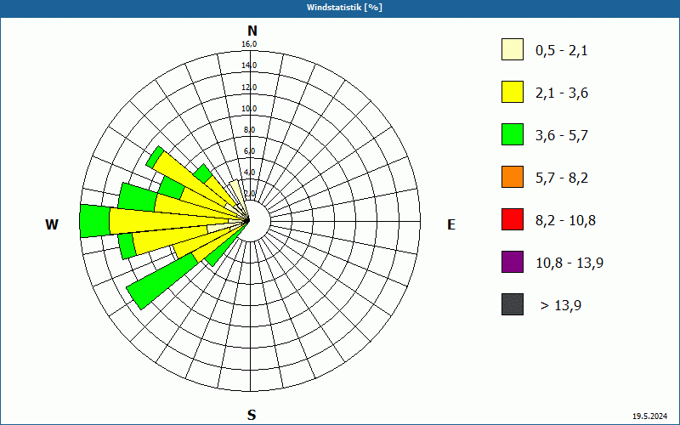
Task: Click the legend label '2,1 - 3,6'
Action: [562, 93]
